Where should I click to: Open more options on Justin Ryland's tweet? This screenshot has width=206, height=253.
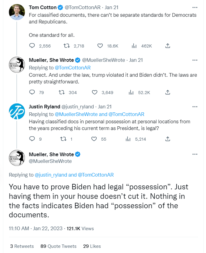tap(195, 107)
